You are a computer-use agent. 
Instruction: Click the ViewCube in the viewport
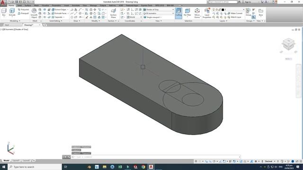coord(288,44)
